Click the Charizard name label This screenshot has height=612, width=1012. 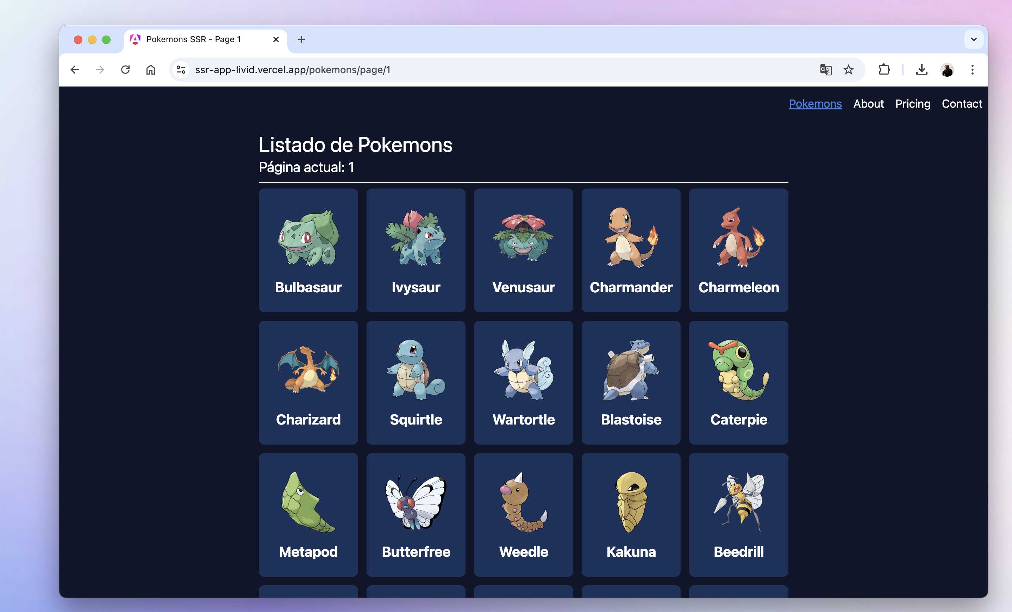point(308,419)
